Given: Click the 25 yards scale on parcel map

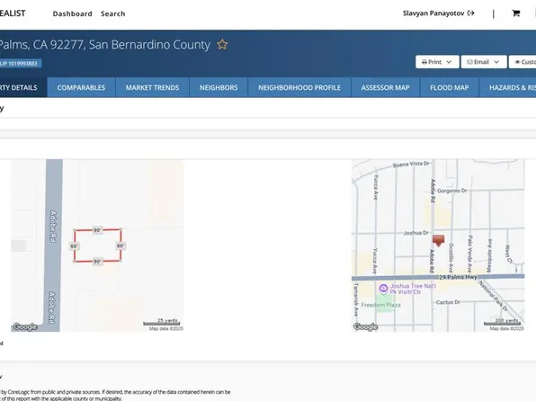Looking at the screenshot, I should point(161,322).
